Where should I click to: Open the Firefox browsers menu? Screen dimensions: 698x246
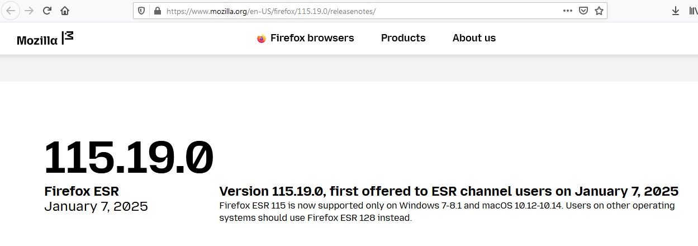tap(305, 38)
